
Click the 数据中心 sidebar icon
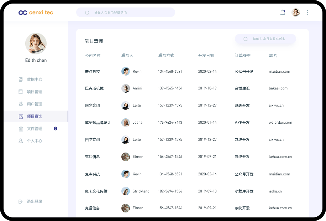[21, 79]
